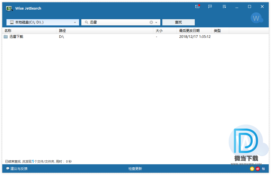Open the settings menu icon in title bar
The height and width of the screenshot is (175, 271).
tap(224, 6)
